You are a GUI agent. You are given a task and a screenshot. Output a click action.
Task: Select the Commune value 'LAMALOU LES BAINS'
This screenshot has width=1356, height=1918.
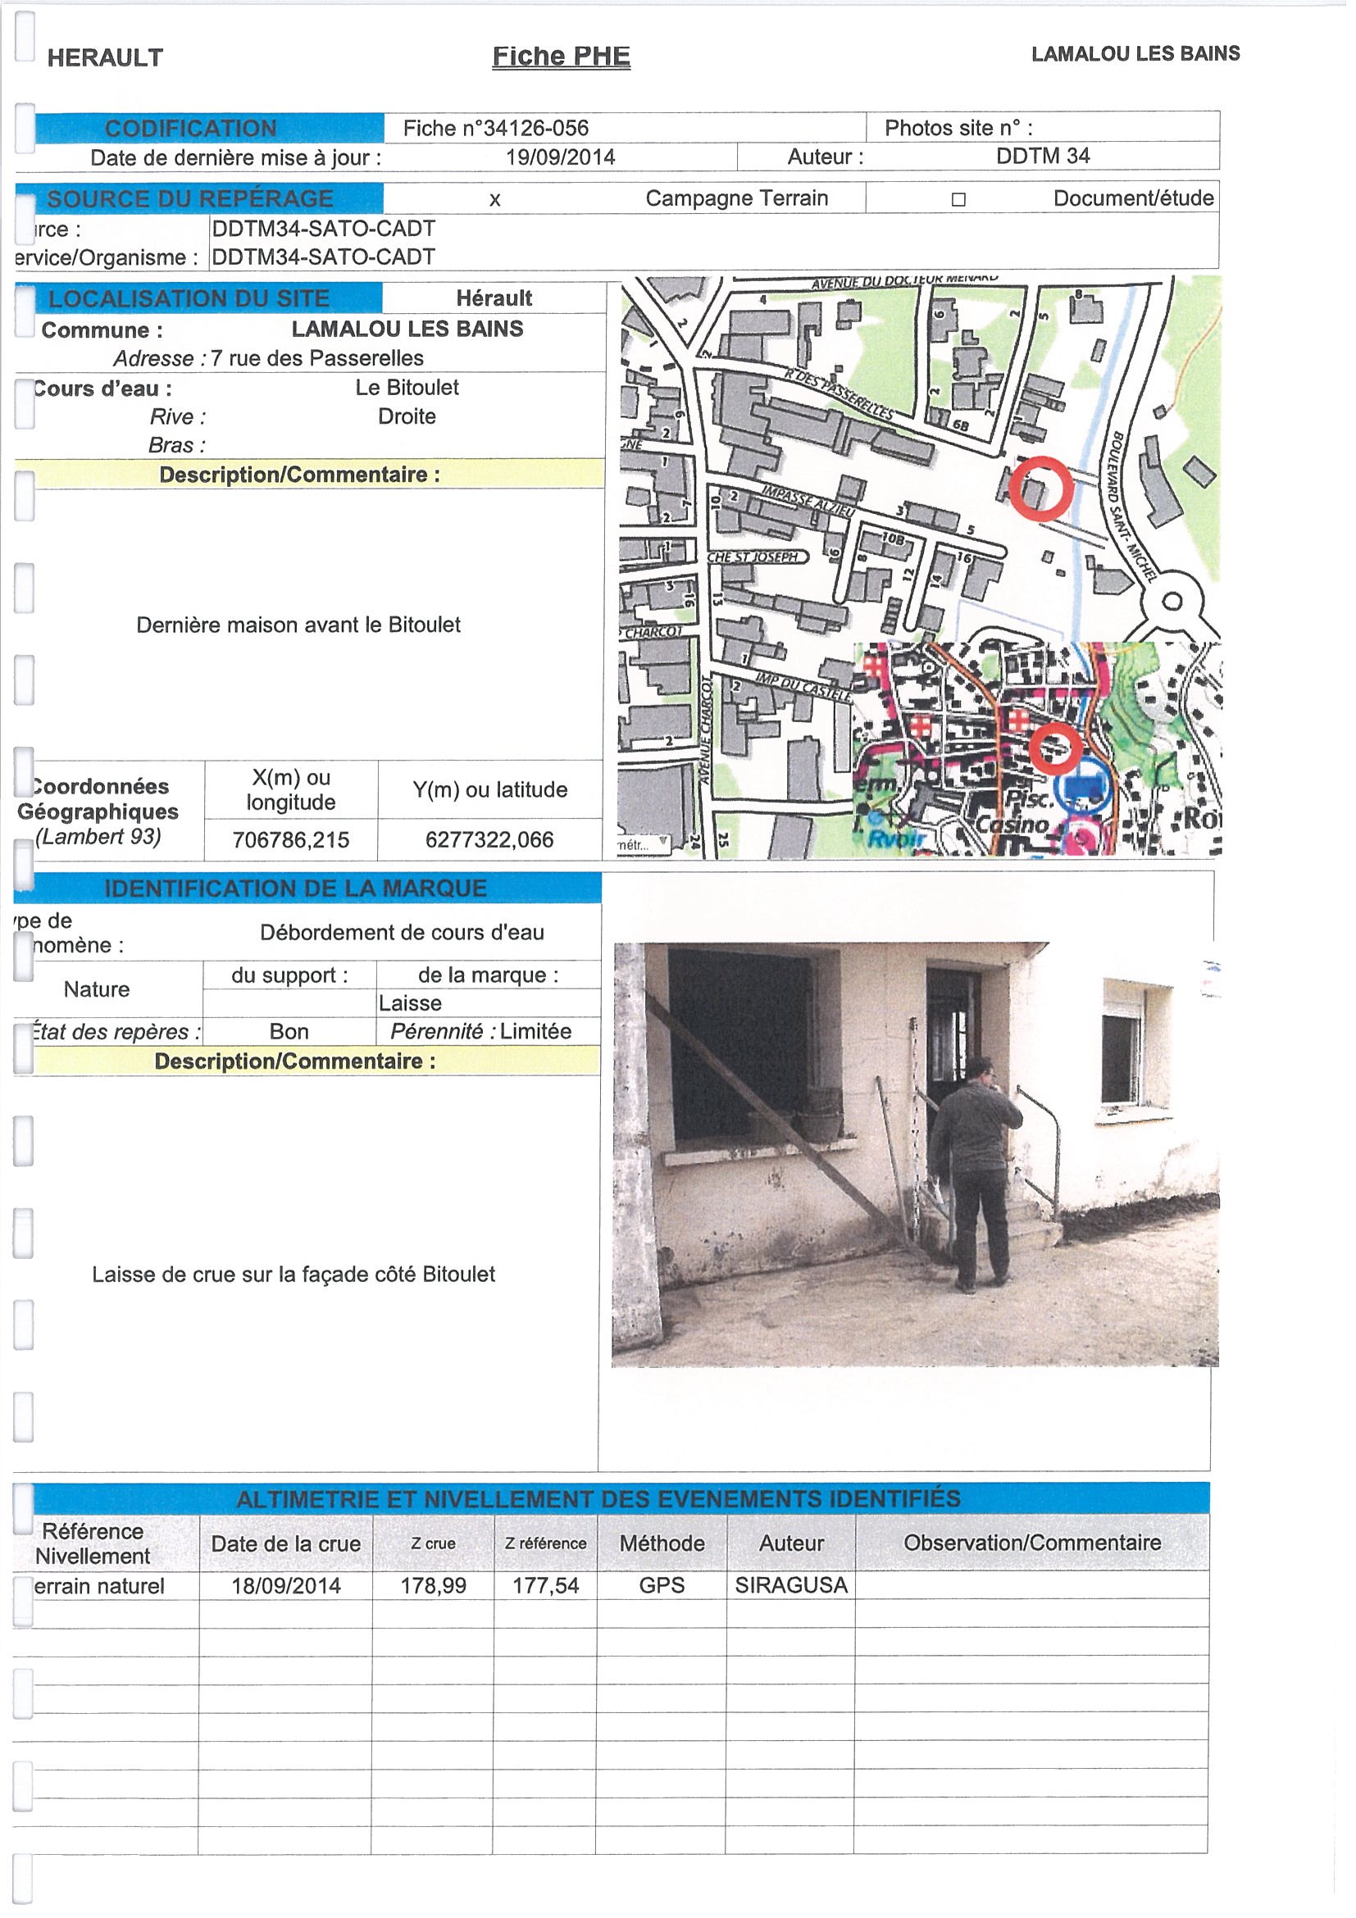pyautogui.click(x=409, y=330)
